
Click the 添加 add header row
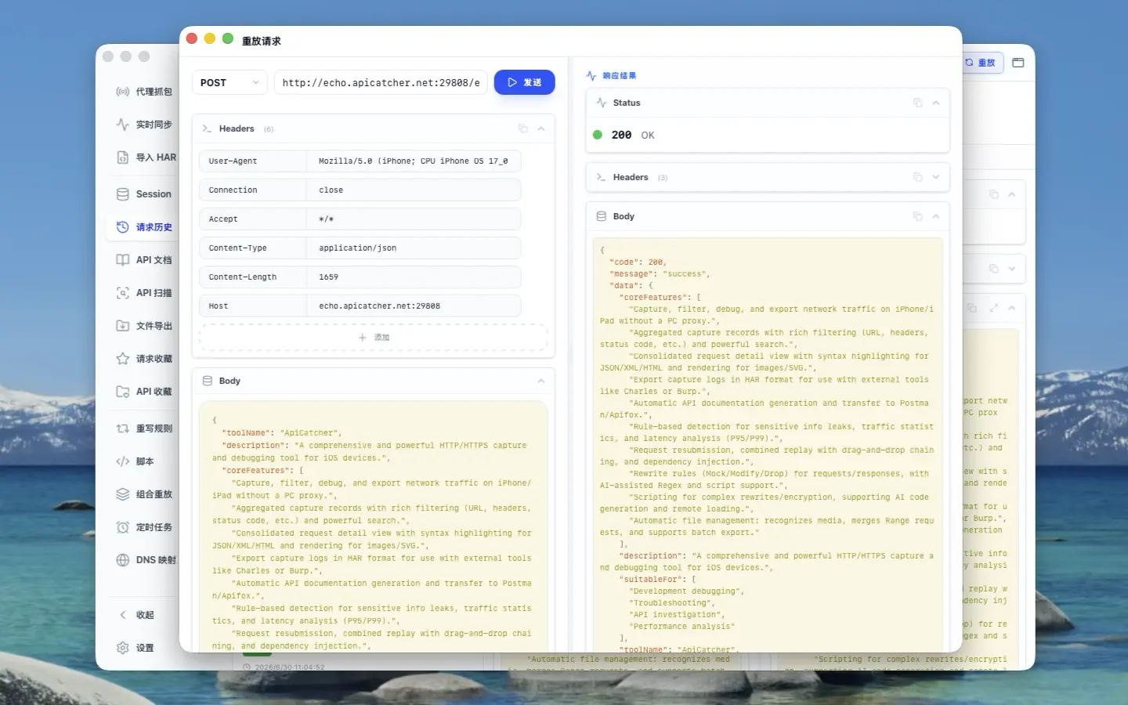[x=374, y=338]
